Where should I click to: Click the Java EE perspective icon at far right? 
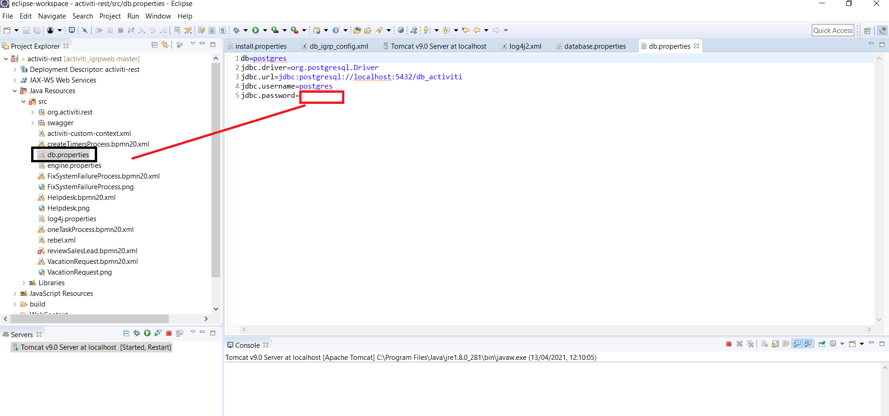click(882, 31)
